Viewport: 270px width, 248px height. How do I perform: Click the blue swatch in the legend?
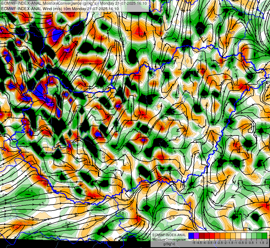[x=191, y=236]
